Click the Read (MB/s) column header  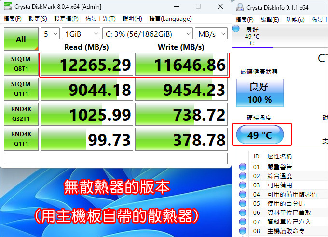(x=87, y=47)
